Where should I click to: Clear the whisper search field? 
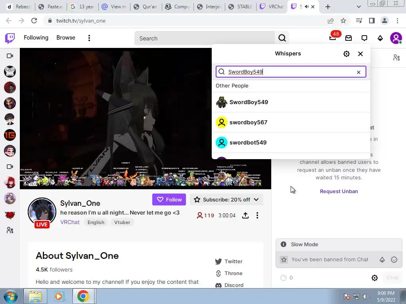[x=358, y=72]
